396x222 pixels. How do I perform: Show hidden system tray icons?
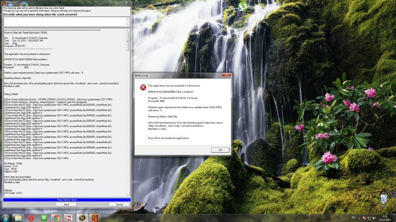click(x=358, y=218)
